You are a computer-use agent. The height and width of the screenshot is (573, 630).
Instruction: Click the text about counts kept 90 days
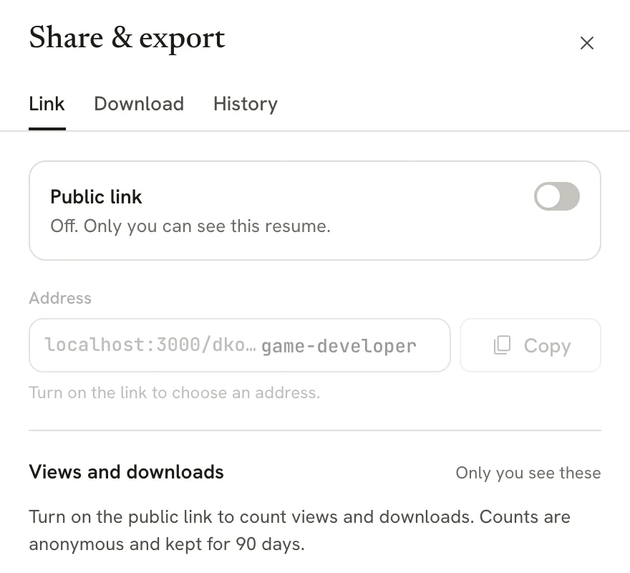click(x=299, y=530)
